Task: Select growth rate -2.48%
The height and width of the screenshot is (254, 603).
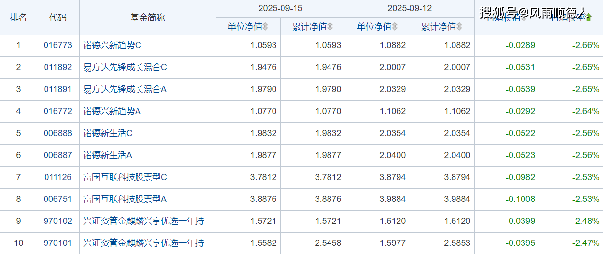Action: 585,221
